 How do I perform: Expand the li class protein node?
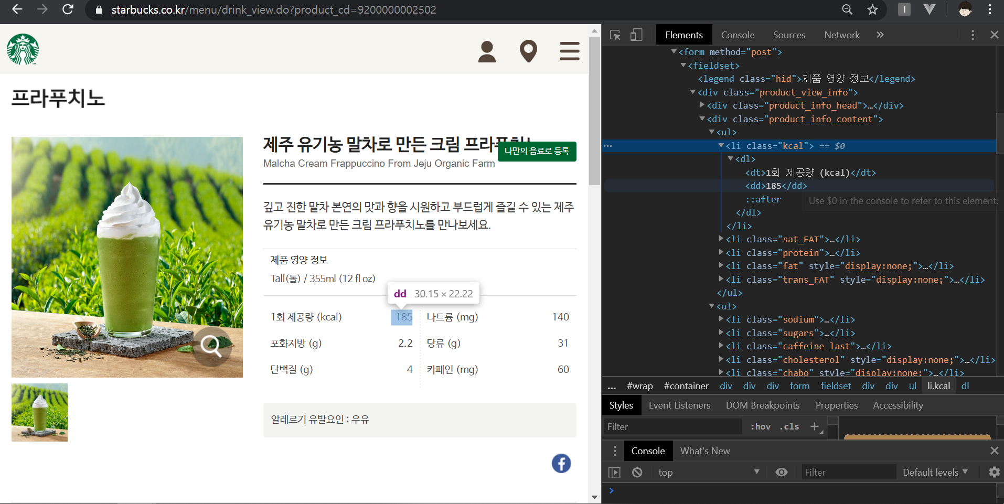click(x=721, y=252)
